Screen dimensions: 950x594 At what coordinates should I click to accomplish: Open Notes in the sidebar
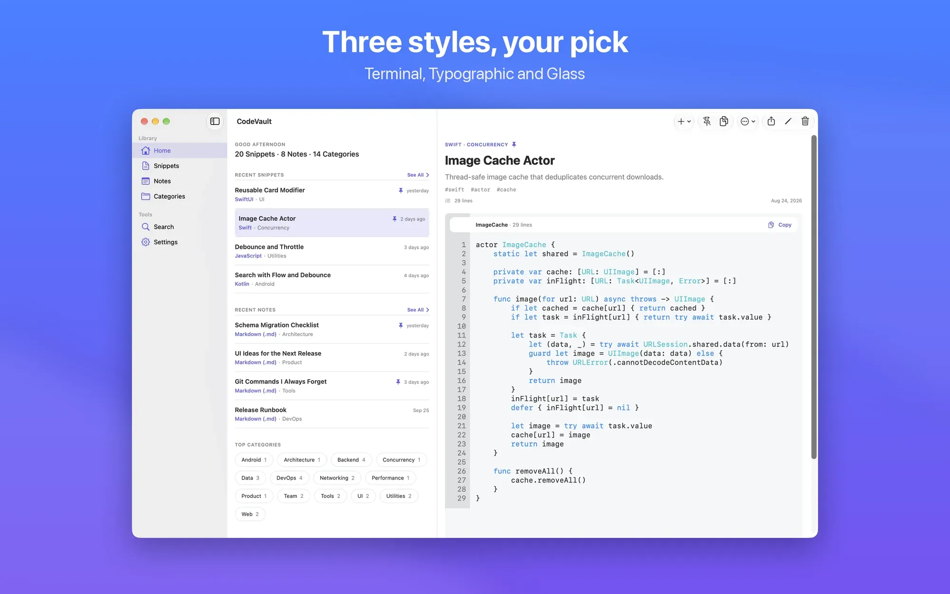coord(180,181)
